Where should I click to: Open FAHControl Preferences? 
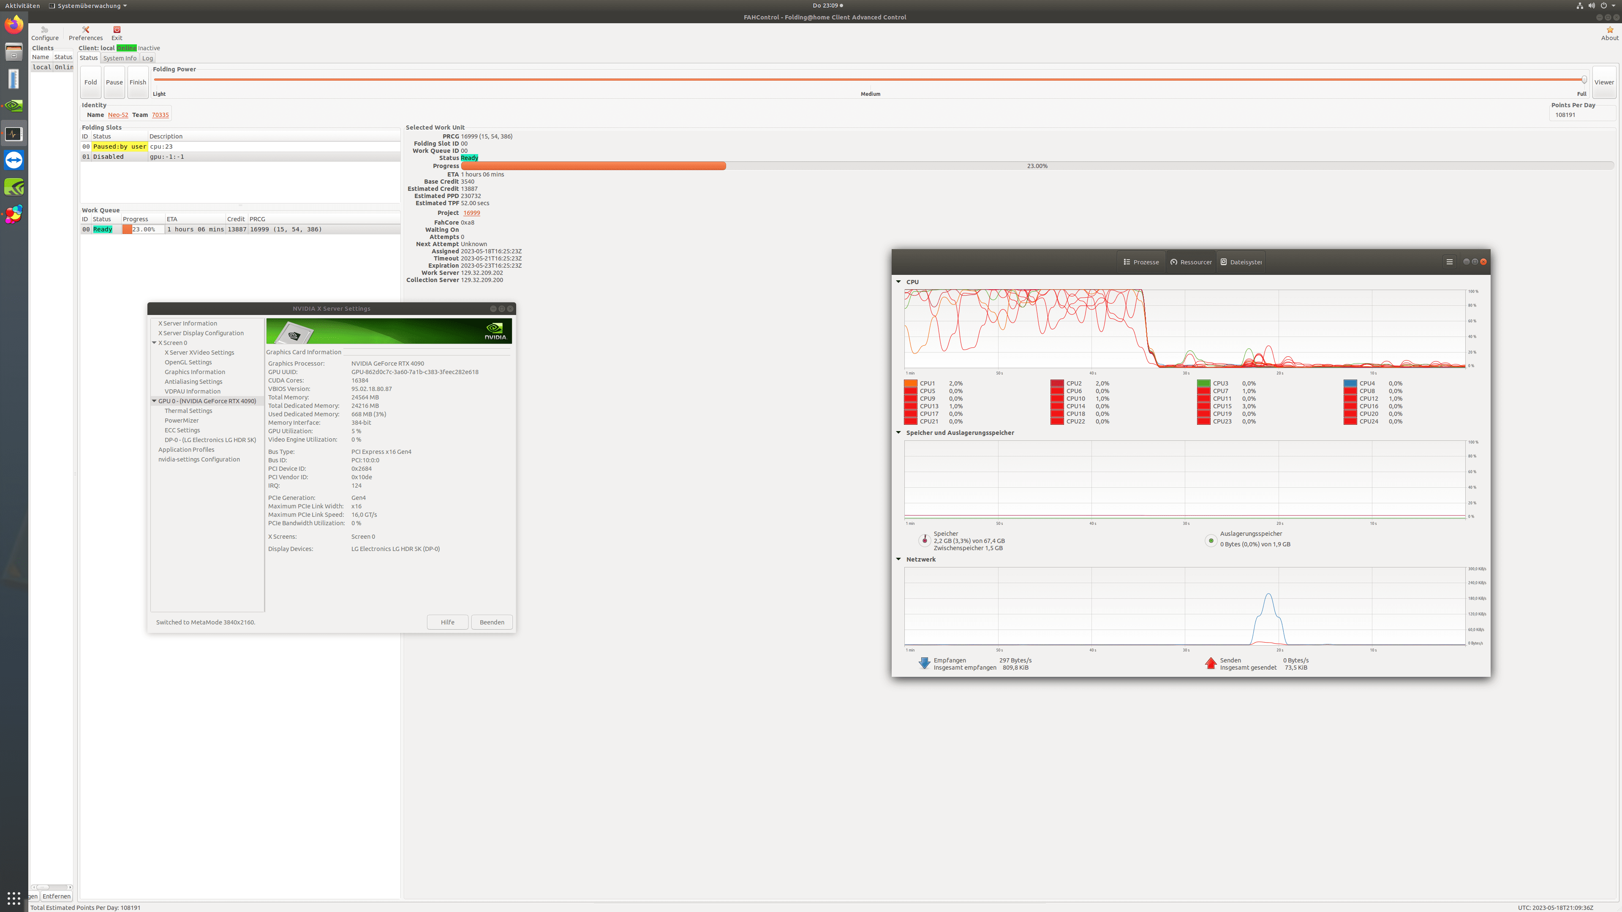pos(86,33)
